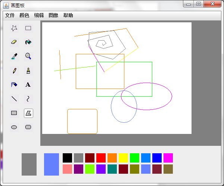Select the free-form (star) selection tool

(x=14, y=28)
